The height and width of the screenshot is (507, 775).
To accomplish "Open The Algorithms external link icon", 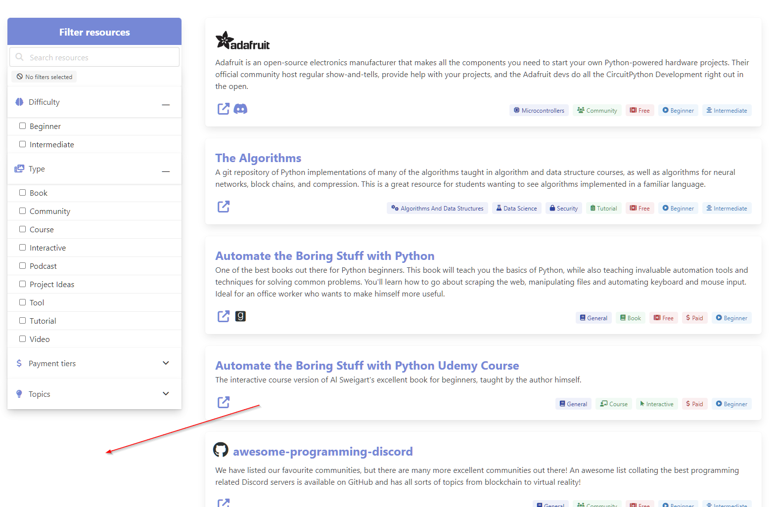I will tap(224, 207).
